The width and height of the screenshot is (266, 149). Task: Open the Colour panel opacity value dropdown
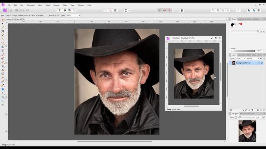[263, 50]
